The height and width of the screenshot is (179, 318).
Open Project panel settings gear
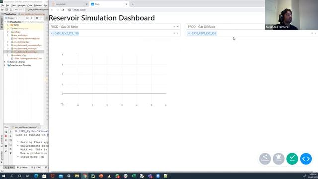pyautogui.click(x=37, y=18)
